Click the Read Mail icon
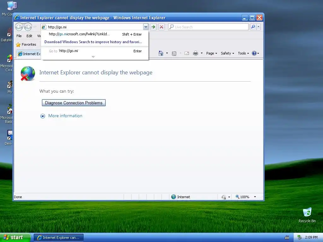Viewport: 323px width, 242px height. (x=187, y=53)
